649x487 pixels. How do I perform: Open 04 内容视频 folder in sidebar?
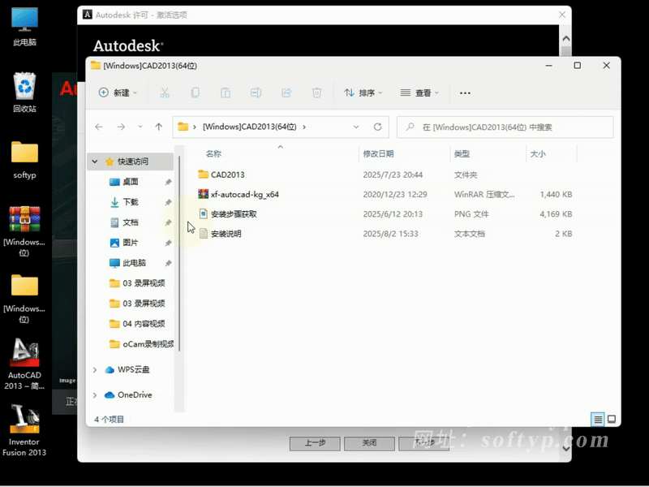(144, 323)
